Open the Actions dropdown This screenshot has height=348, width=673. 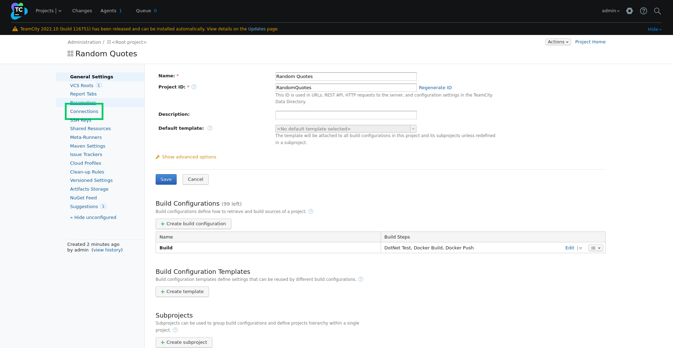558,42
